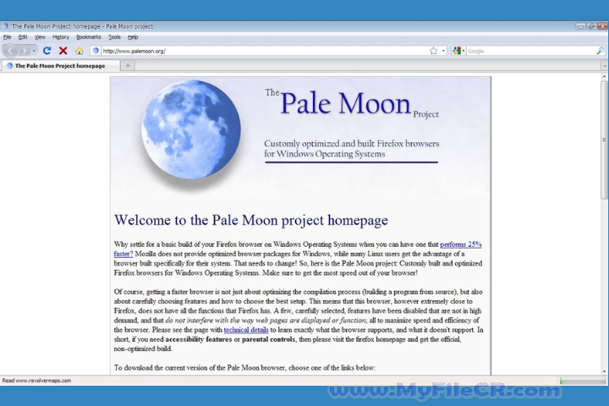The width and height of the screenshot is (609, 406).
Task: Reload the page with the blue Refresh icon
Action: (x=47, y=51)
